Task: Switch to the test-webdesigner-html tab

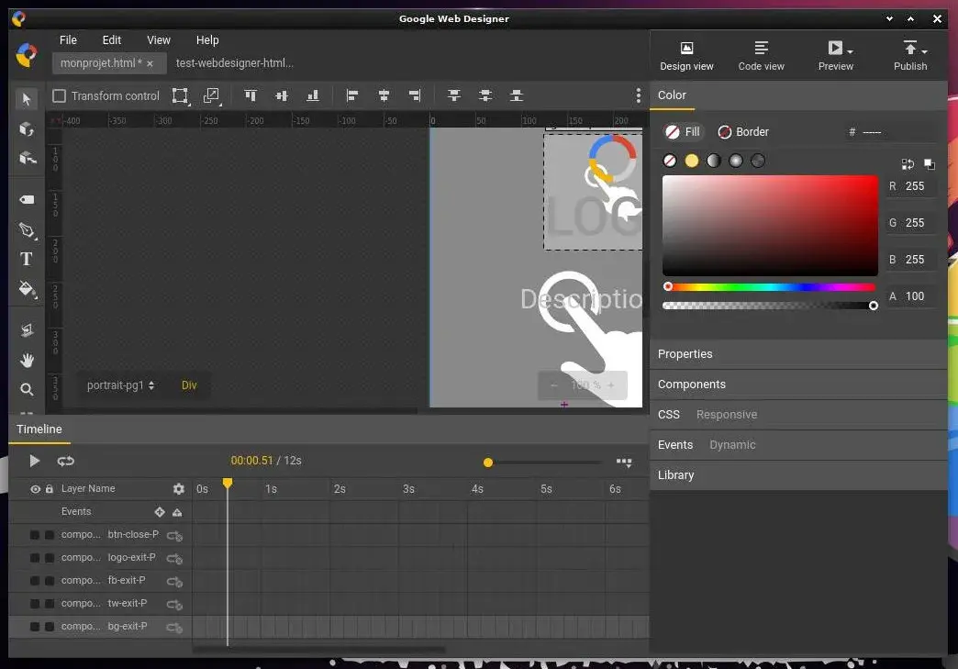Action: tap(235, 63)
